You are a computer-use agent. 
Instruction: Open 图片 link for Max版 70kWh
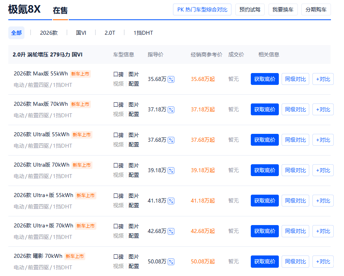point(133,105)
